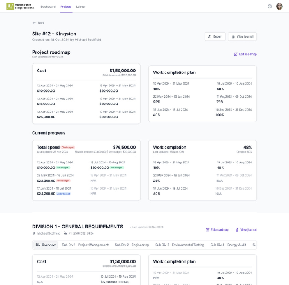The height and width of the screenshot is (285, 289).
Task: Click the edit icon beside Project roadmap's Edit roadmap
Action: 236,54
